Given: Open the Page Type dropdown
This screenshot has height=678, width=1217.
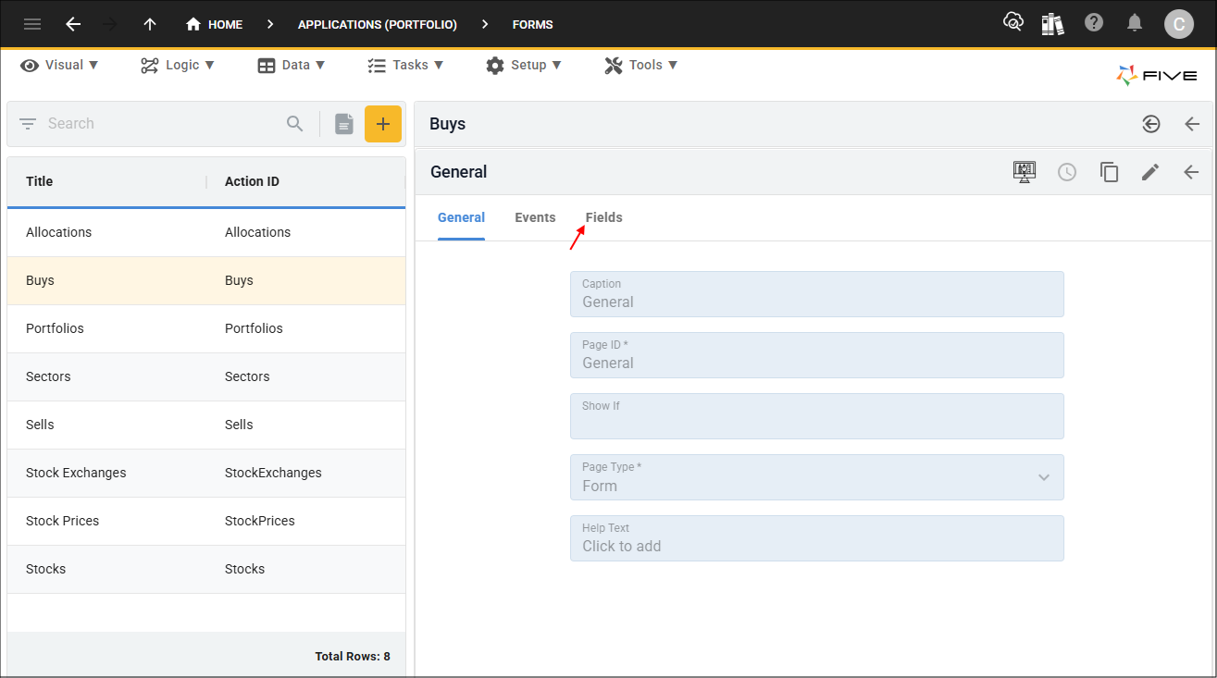Looking at the screenshot, I should (817, 477).
